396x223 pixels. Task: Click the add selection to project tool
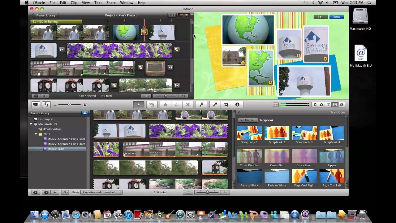coord(152,105)
